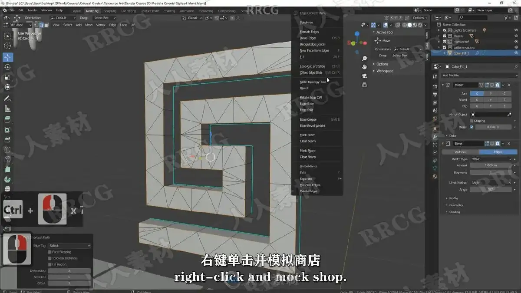This screenshot has width=521, height=293.
Task: Toggle Lights & Camera collection checkbox
Action: click(445, 30)
